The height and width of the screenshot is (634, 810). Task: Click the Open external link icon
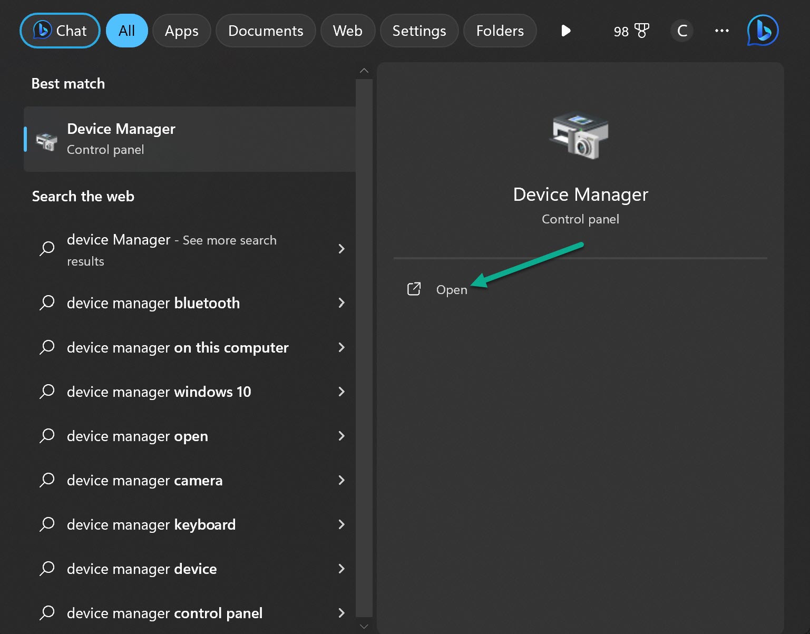(x=414, y=289)
